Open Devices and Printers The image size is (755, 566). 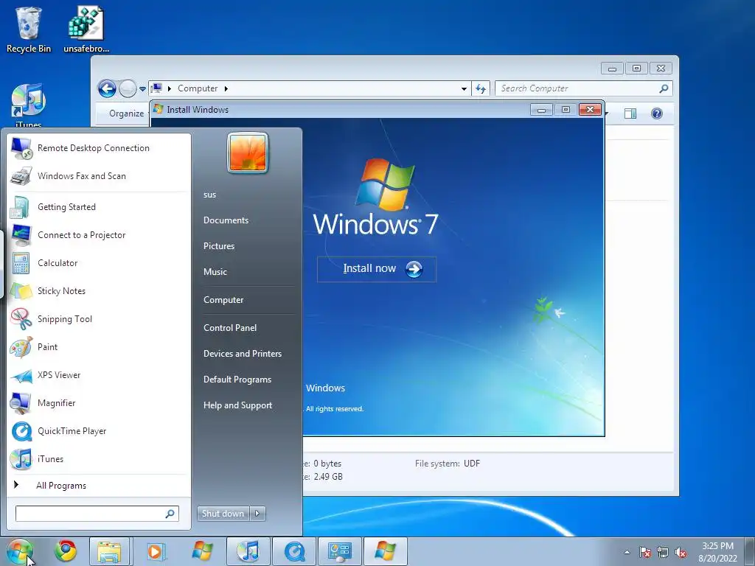(242, 353)
